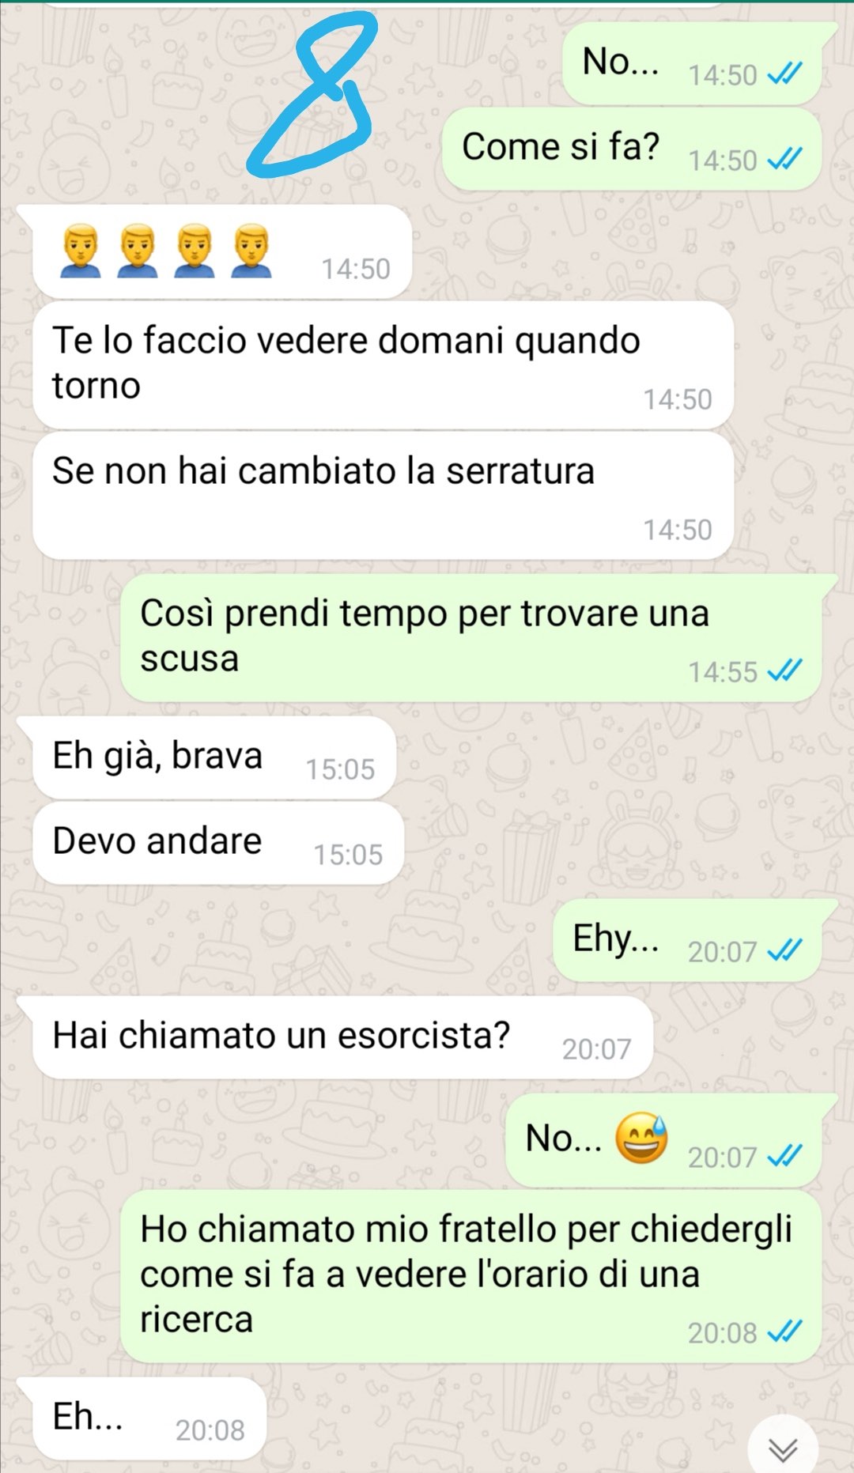This screenshot has width=854, height=1473.
Task: Select the "Se non hai cambiato la serratura" bubble
Action: click(383, 496)
